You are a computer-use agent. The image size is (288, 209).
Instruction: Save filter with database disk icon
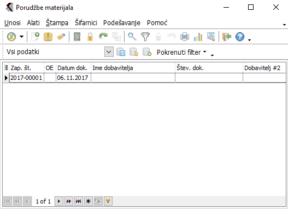coord(121,52)
